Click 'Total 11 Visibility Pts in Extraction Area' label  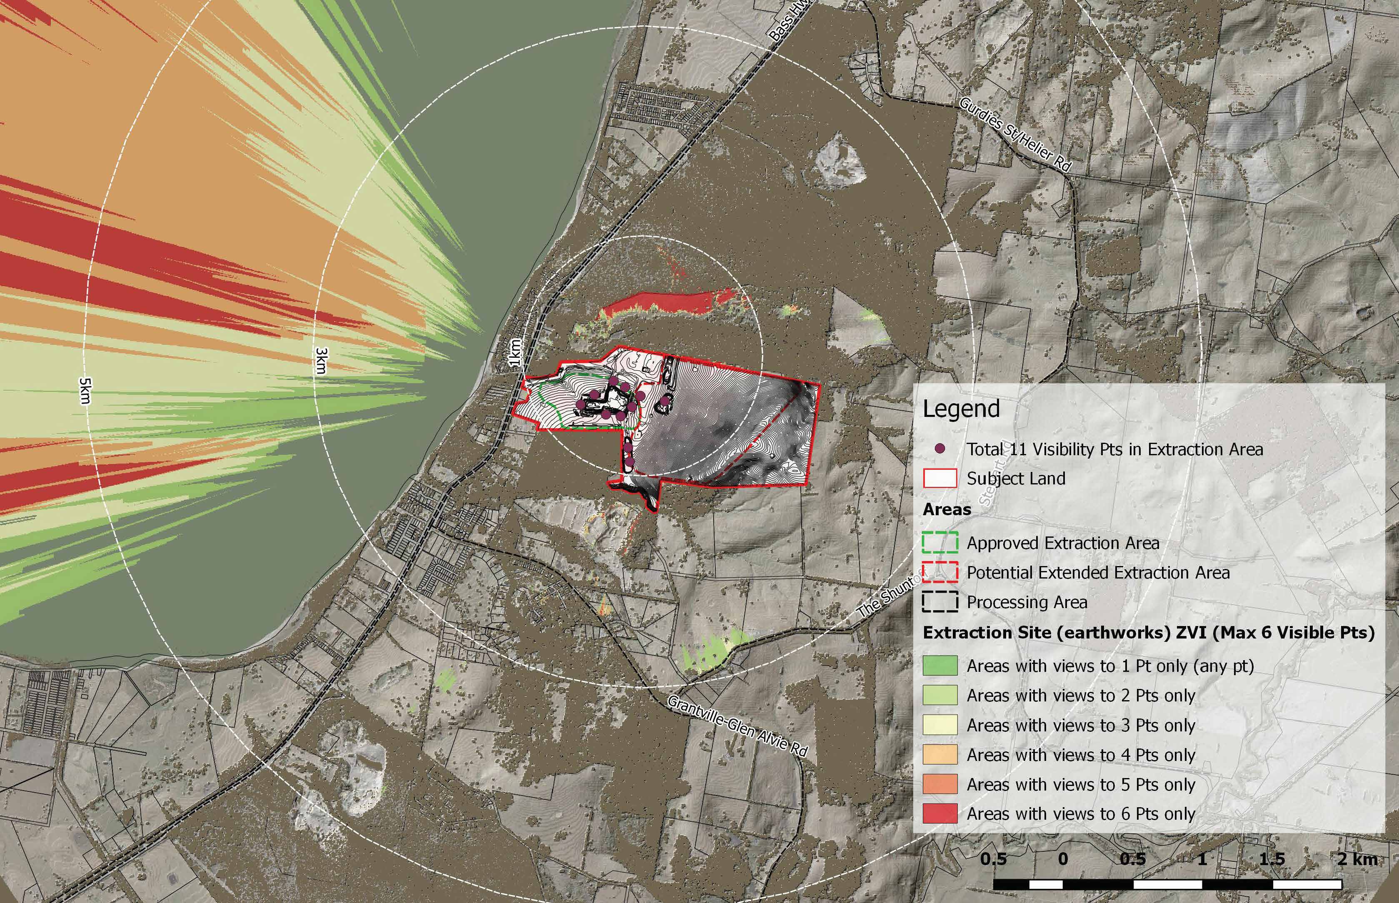click(1114, 449)
